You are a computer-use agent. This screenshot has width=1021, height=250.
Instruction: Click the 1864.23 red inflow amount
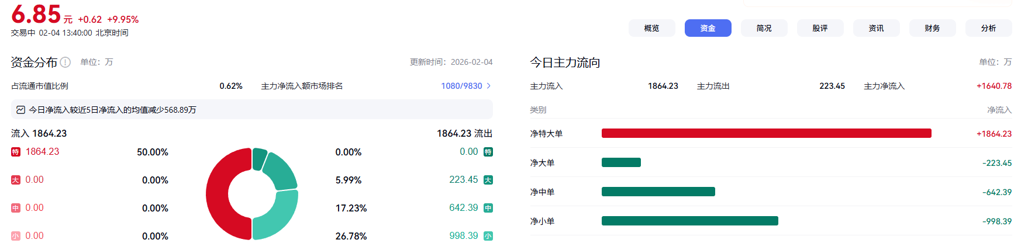[42, 152]
